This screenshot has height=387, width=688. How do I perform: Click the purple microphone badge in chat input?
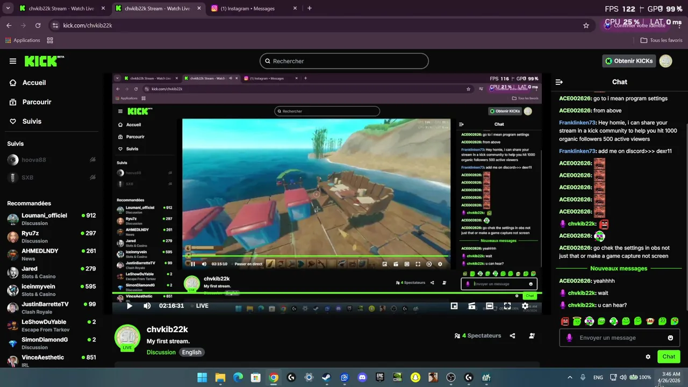coord(569,338)
